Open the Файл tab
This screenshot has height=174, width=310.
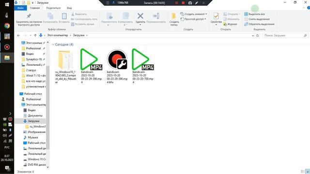[x=20, y=8]
